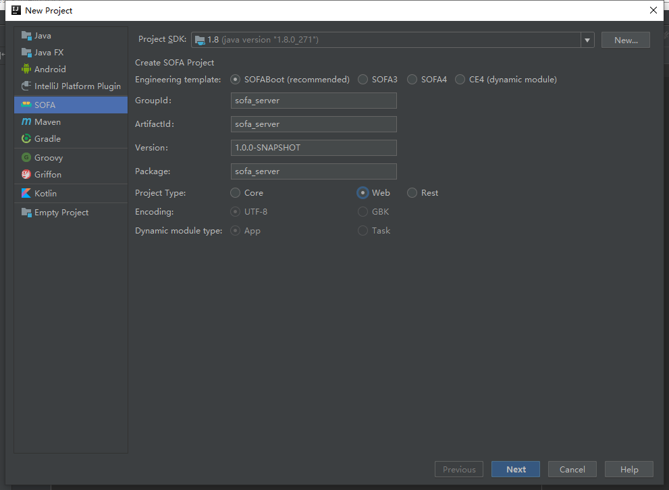Viewport: 669px width, 490px height.
Task: Select the Groovy entry in the list
Action: point(71,157)
